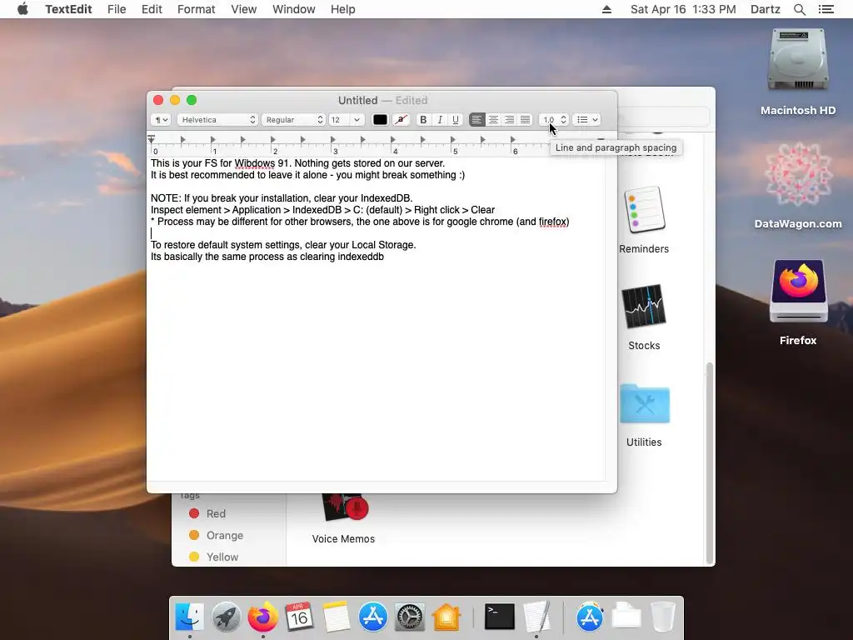Open System Preferences from the Dock

point(409,617)
